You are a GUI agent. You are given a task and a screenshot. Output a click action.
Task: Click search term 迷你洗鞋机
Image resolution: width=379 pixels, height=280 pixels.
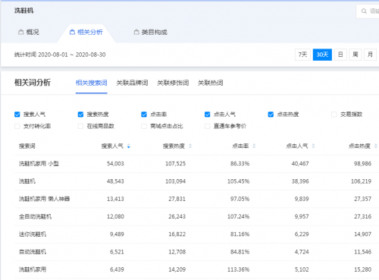coord(33,234)
